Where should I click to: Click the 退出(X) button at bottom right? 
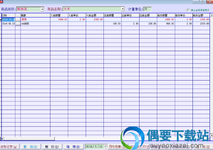click(203, 147)
